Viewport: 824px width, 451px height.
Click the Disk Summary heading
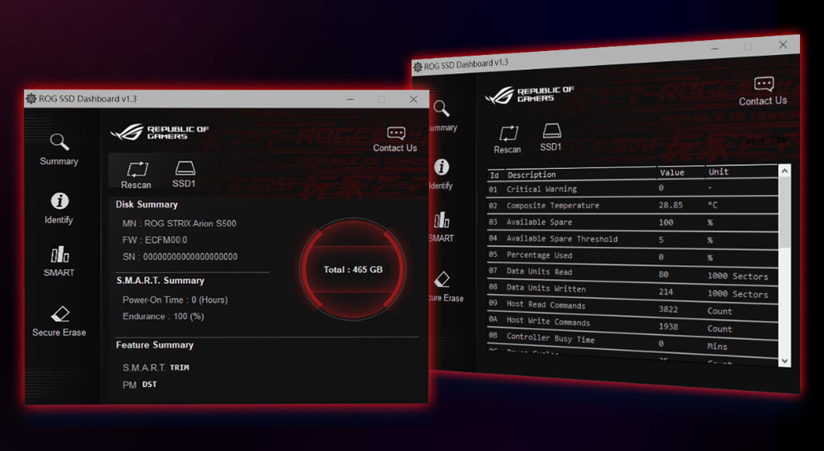click(x=147, y=204)
